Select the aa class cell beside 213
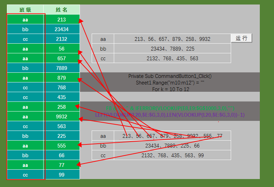 (x=25, y=19)
